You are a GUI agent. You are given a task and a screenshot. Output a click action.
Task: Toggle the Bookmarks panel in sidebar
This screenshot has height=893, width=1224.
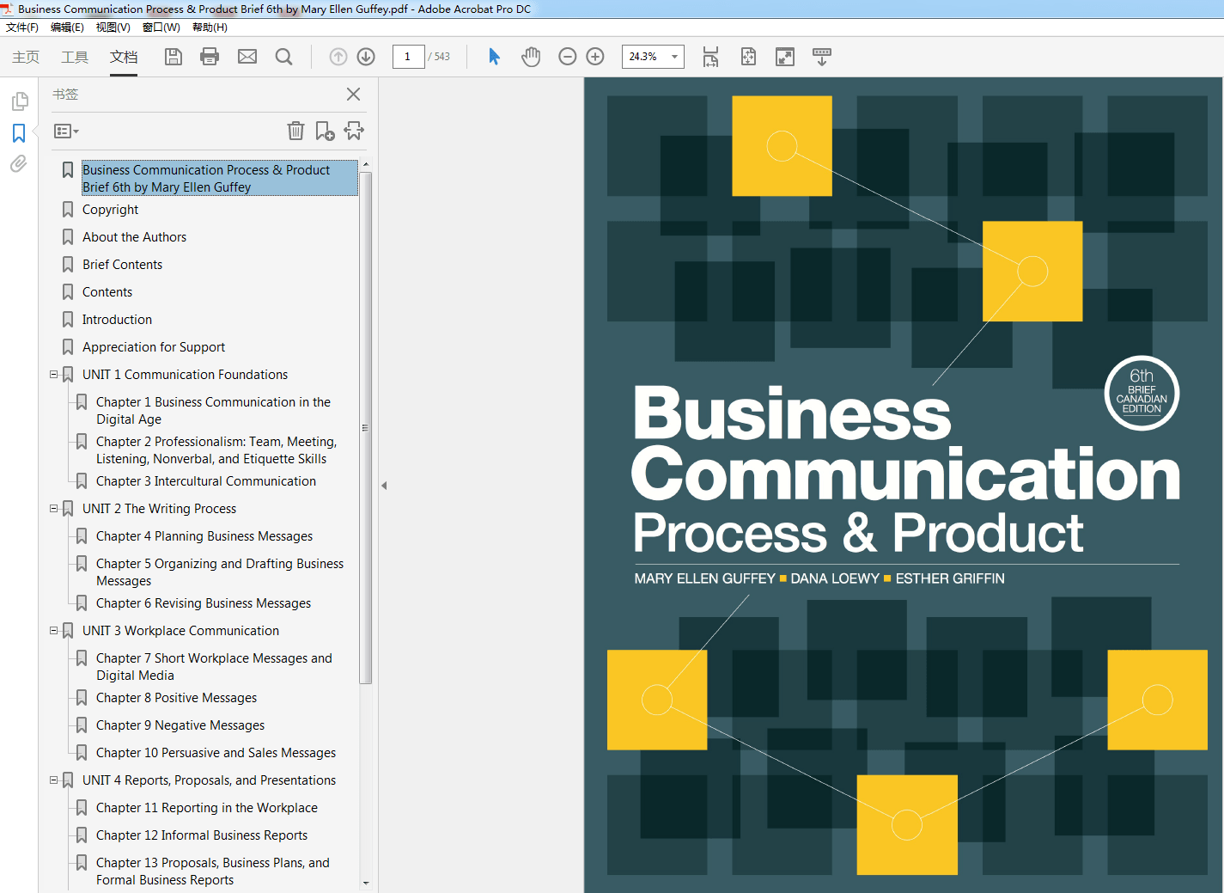[x=19, y=133]
